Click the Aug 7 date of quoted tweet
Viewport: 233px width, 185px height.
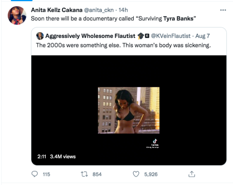point(202,36)
